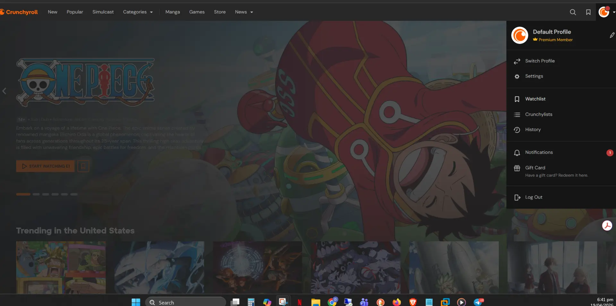
Task: Open the media player taskbar icon
Action: 461,302
